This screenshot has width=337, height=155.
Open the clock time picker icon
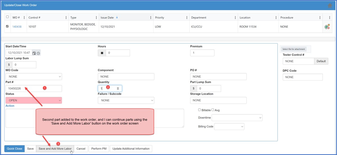click(x=38, y=53)
